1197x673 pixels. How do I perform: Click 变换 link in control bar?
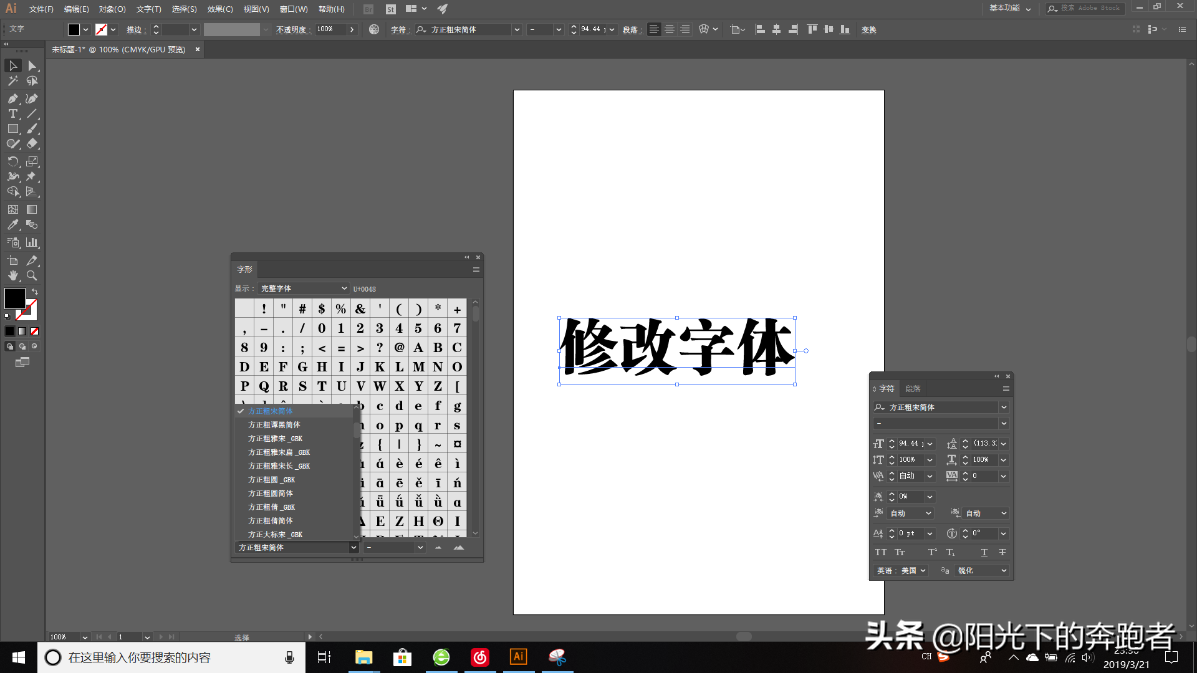coord(868,30)
